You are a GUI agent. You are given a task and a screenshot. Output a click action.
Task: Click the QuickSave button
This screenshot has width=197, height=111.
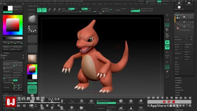tap(141, 1)
